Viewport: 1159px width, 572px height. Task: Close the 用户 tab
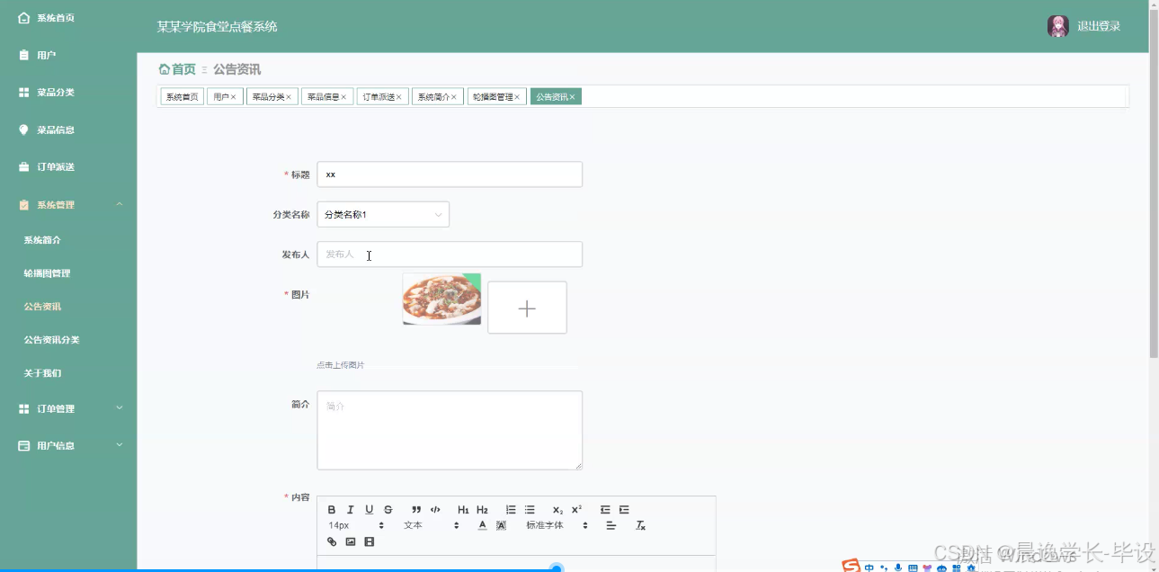click(x=234, y=97)
